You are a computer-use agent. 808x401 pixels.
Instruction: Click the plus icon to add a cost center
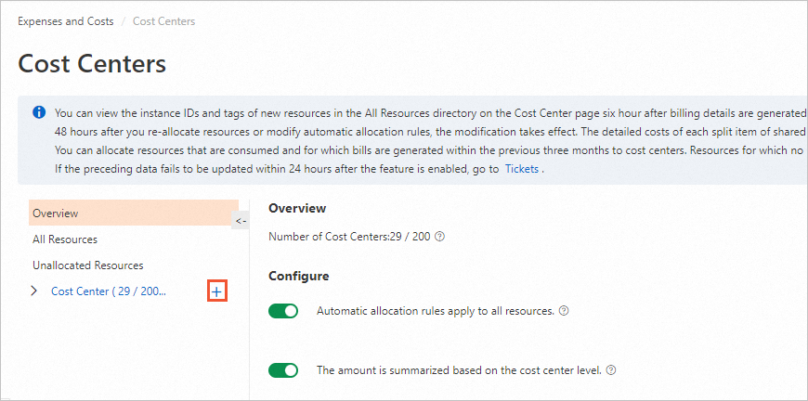click(216, 291)
